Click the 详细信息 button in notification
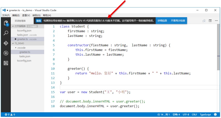221x118 pixels. click(162, 21)
